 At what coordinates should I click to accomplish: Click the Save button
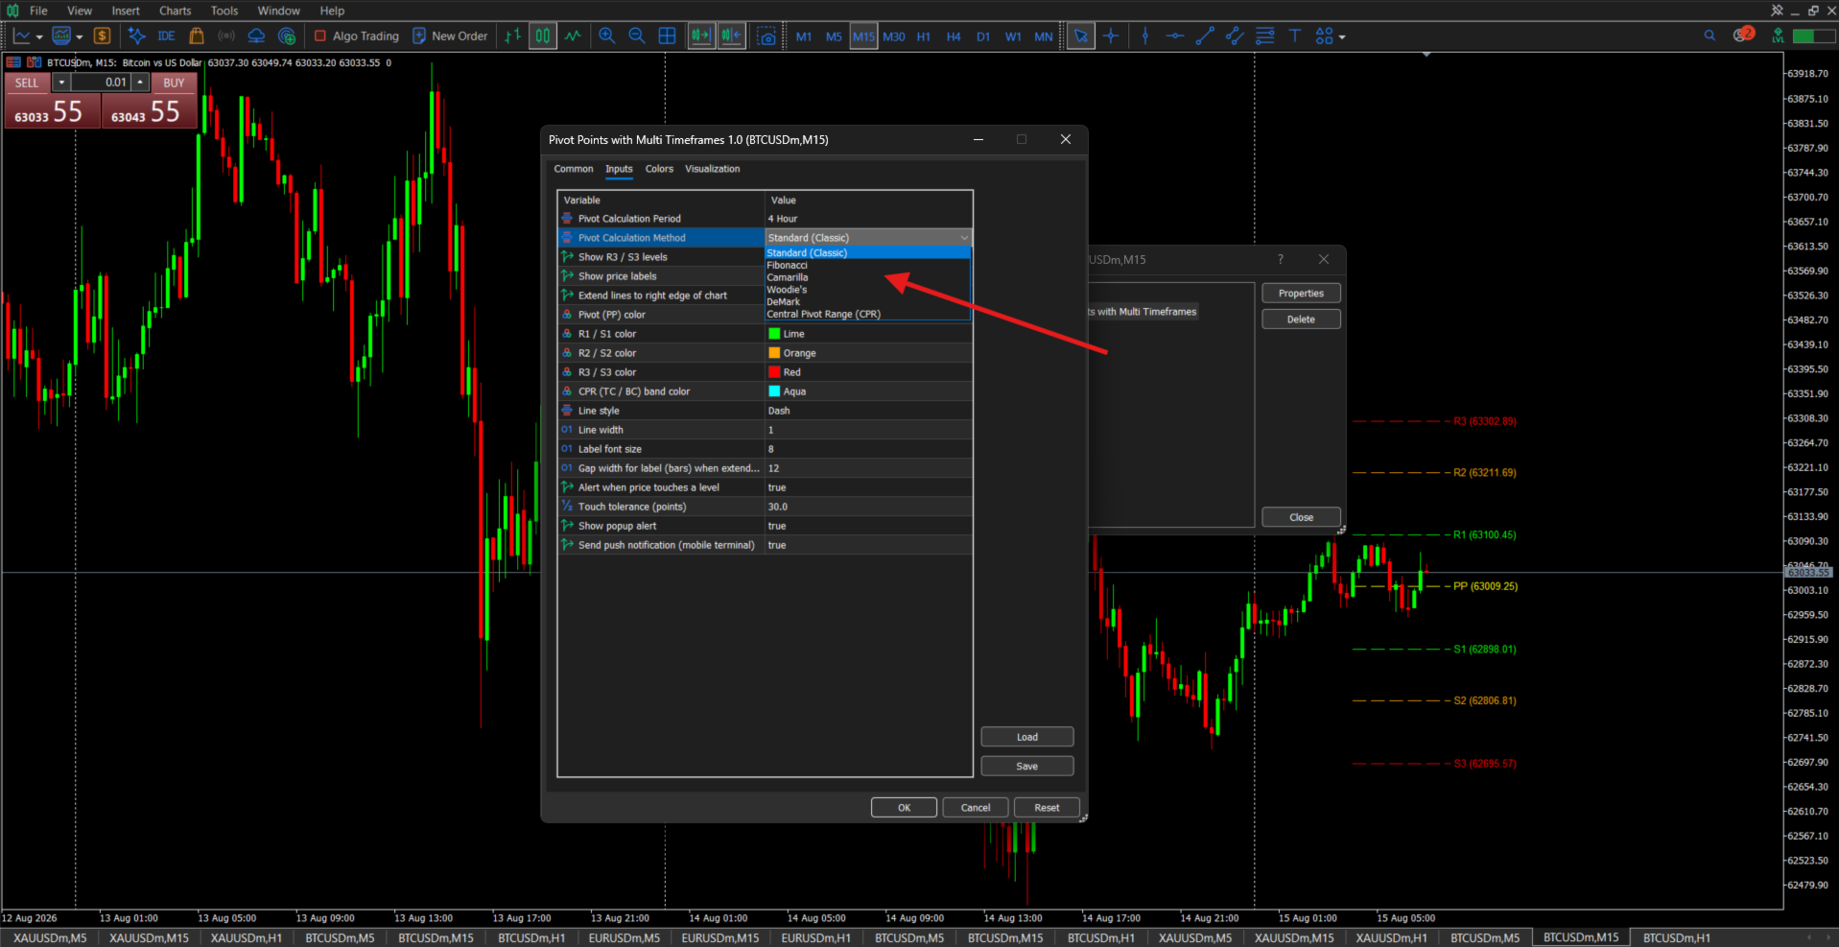[1027, 766]
